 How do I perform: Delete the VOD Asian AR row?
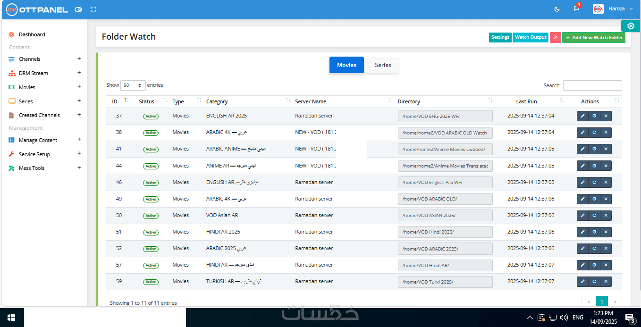(606, 215)
